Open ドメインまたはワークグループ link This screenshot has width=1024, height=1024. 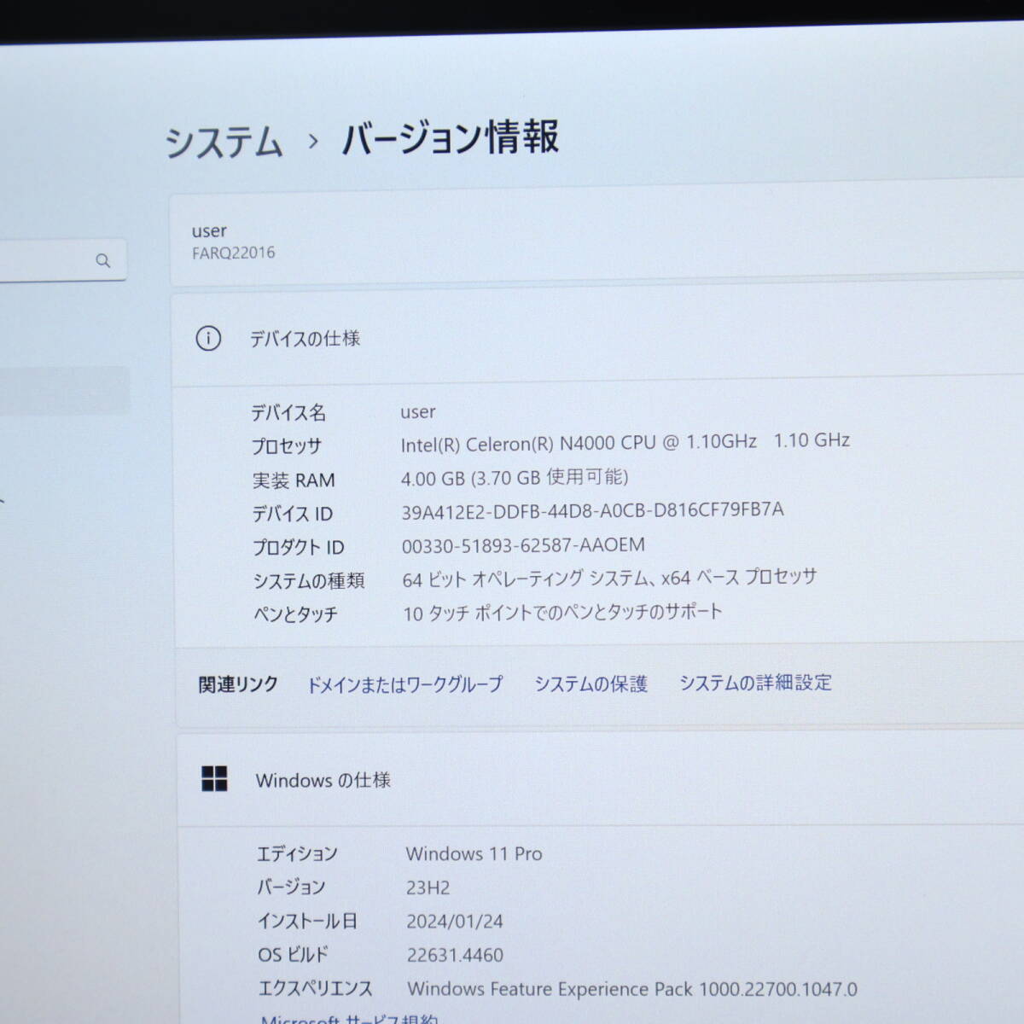tap(405, 684)
